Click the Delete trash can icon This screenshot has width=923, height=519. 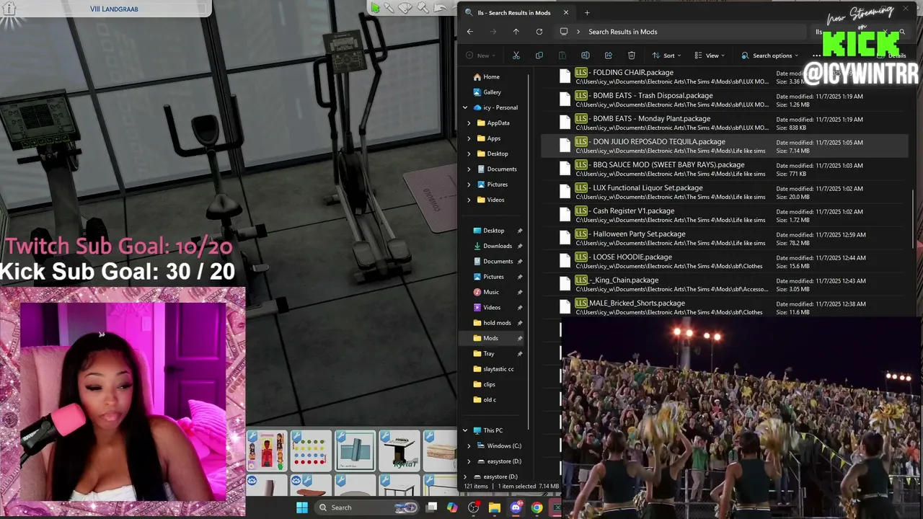[631, 56]
